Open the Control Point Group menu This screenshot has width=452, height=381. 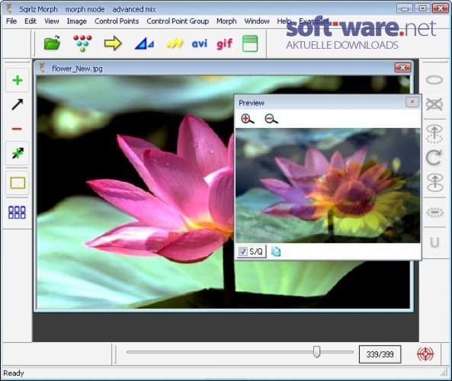coord(178,21)
